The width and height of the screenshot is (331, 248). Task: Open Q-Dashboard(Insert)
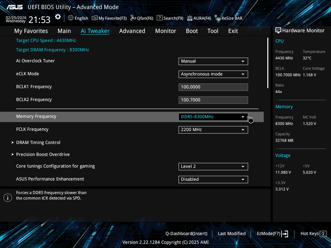click(187, 234)
